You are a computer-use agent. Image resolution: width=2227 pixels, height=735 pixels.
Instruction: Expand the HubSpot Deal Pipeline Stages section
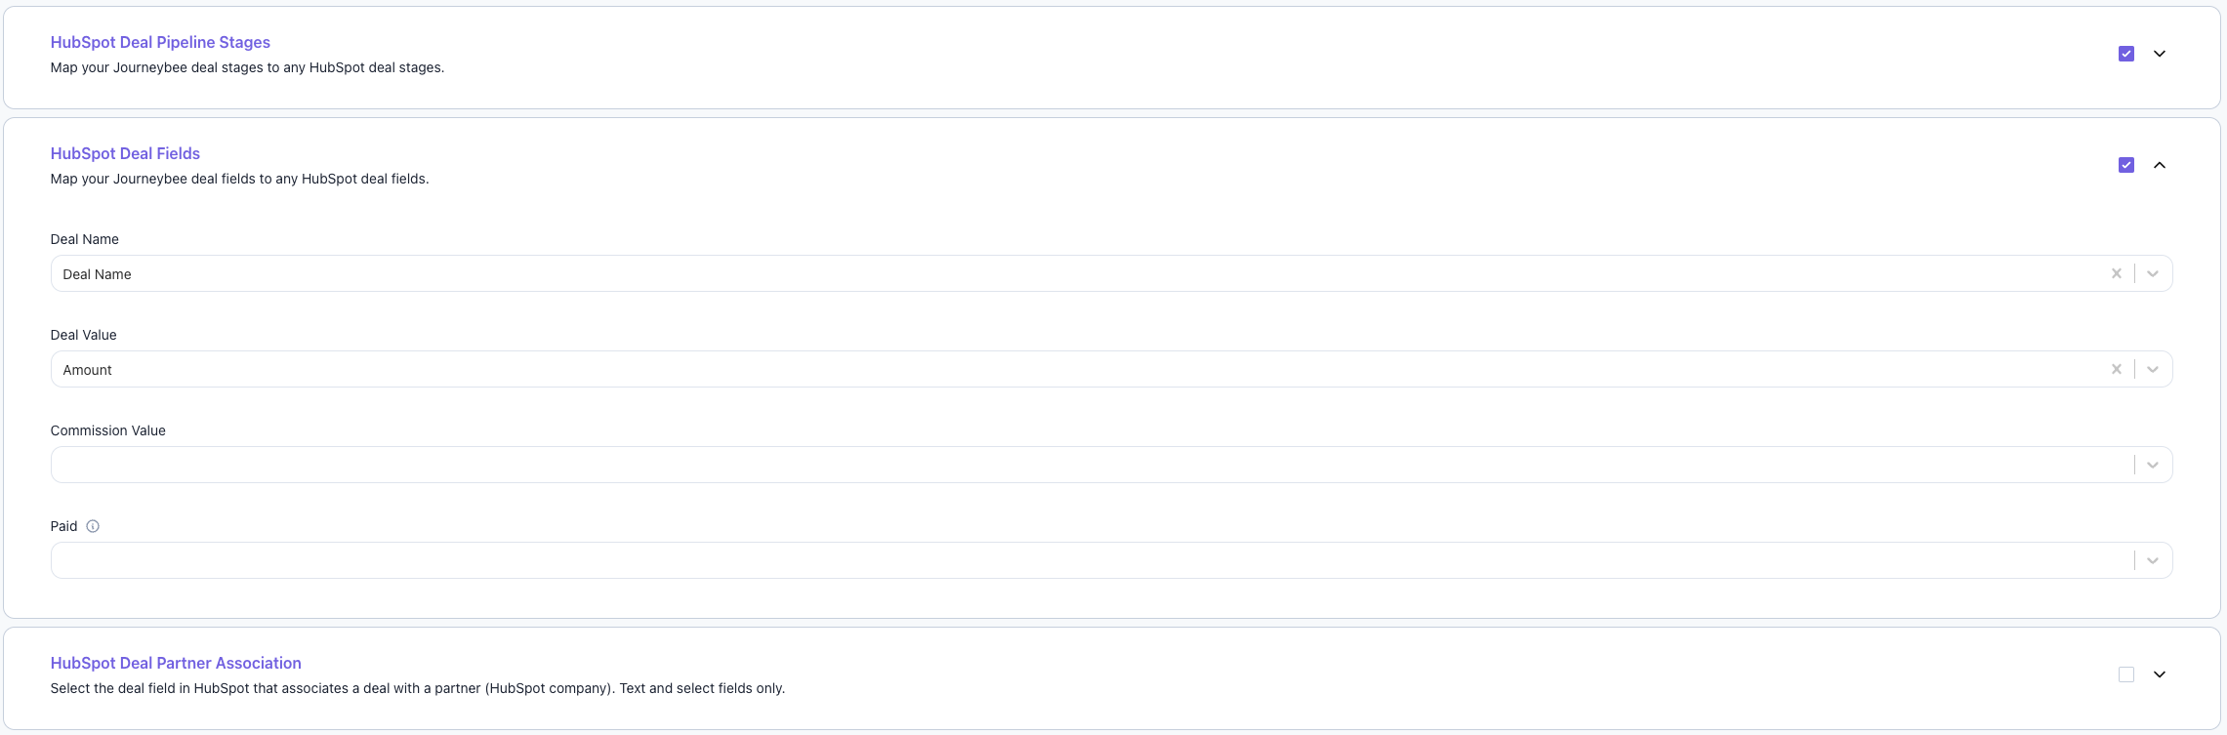click(2160, 54)
